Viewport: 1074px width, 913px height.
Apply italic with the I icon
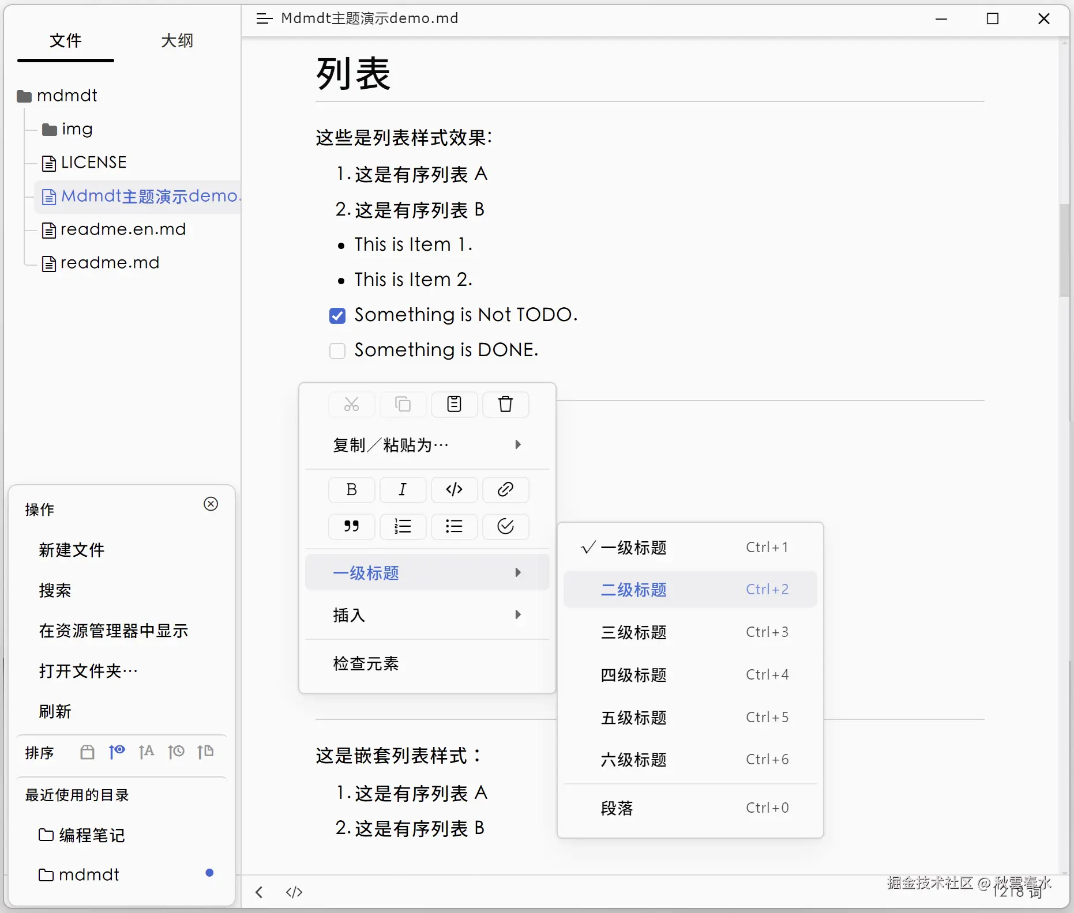(x=403, y=489)
